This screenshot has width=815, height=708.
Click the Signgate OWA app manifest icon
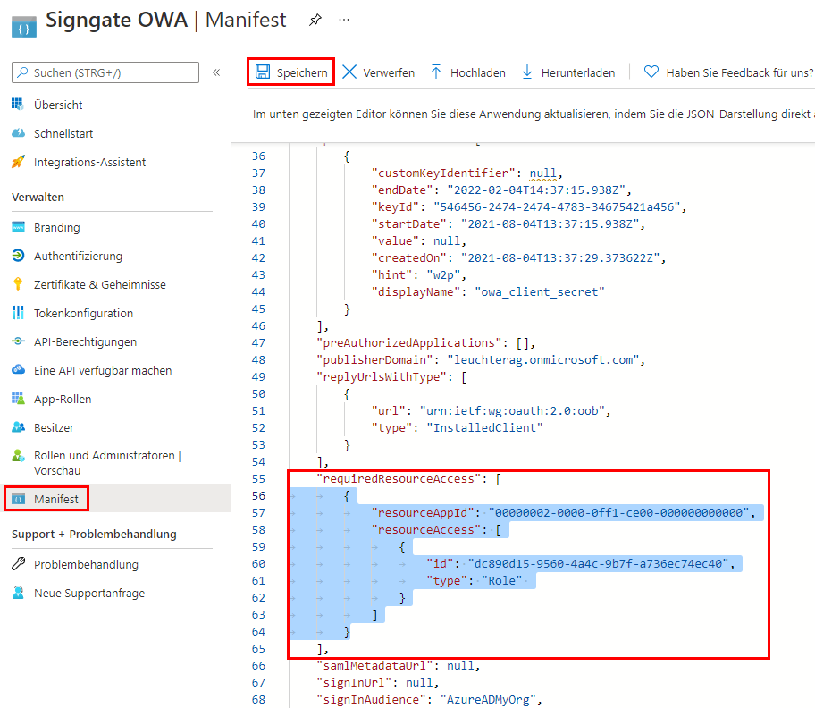click(24, 27)
